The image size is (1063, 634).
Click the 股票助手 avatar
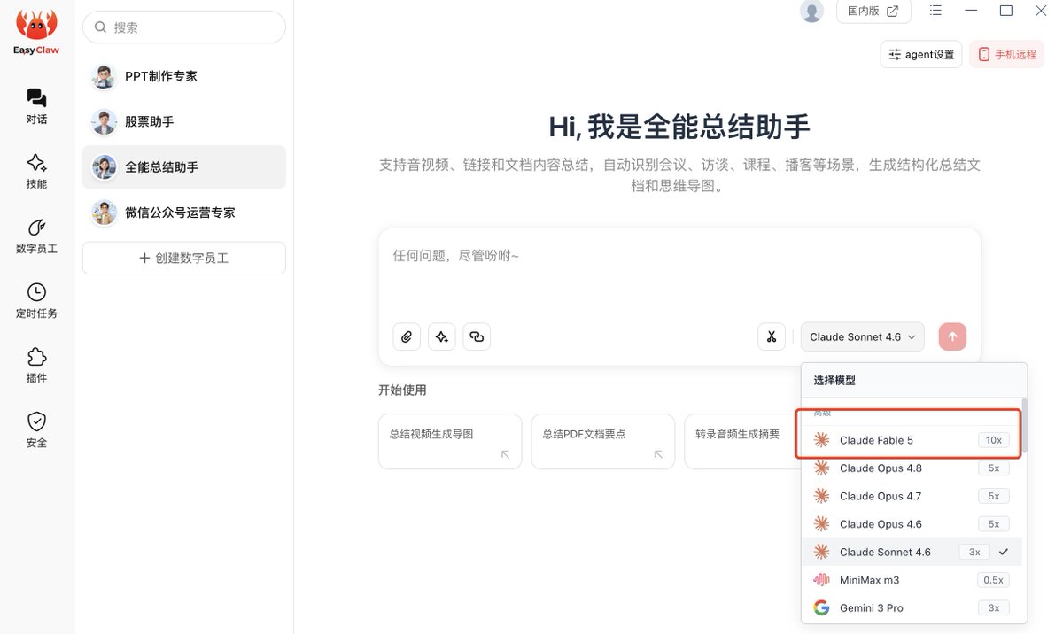[x=105, y=122]
